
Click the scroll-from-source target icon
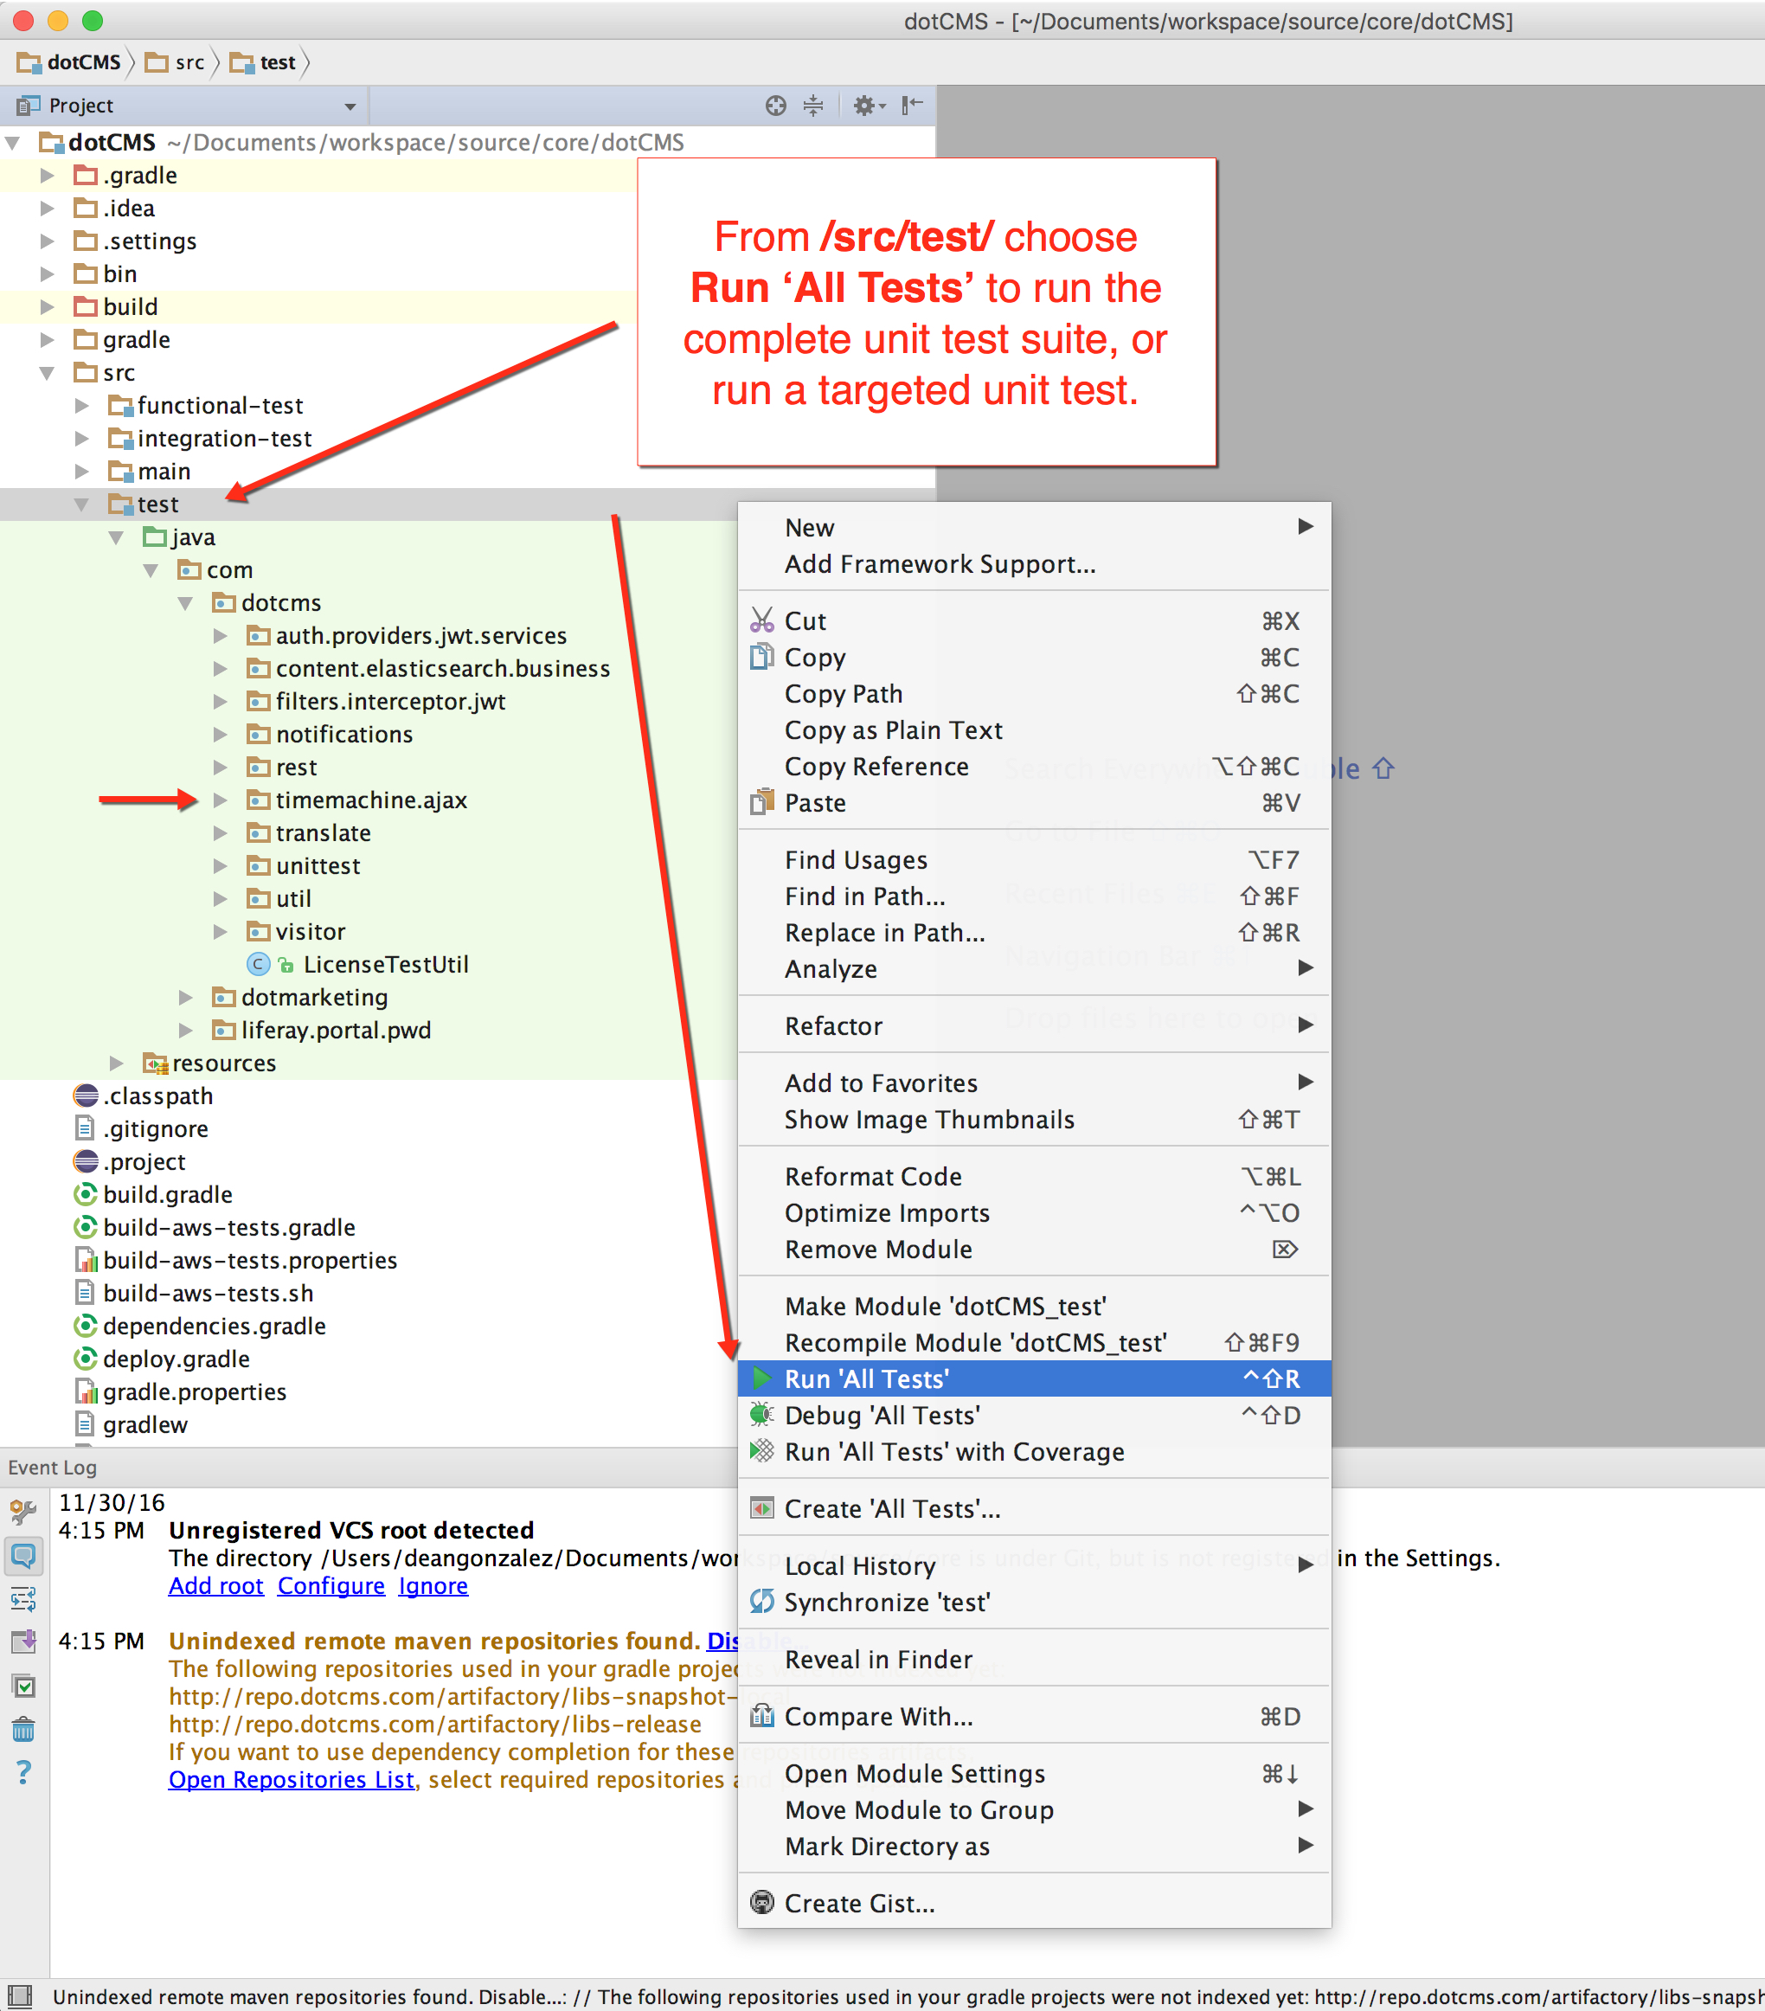coord(775,106)
